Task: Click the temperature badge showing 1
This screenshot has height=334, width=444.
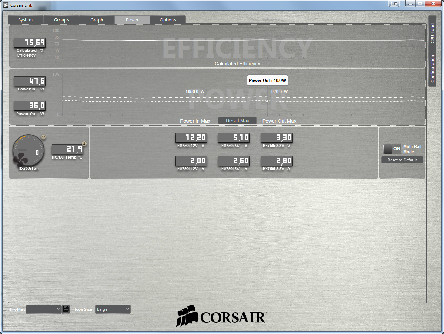Action: 84,143
